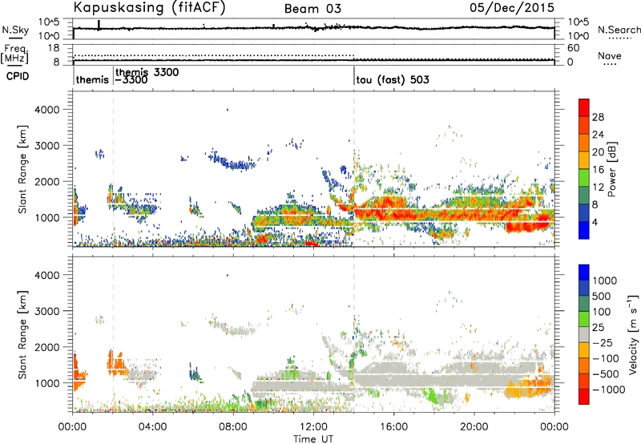Click the 'Nave' legend label

[610, 56]
